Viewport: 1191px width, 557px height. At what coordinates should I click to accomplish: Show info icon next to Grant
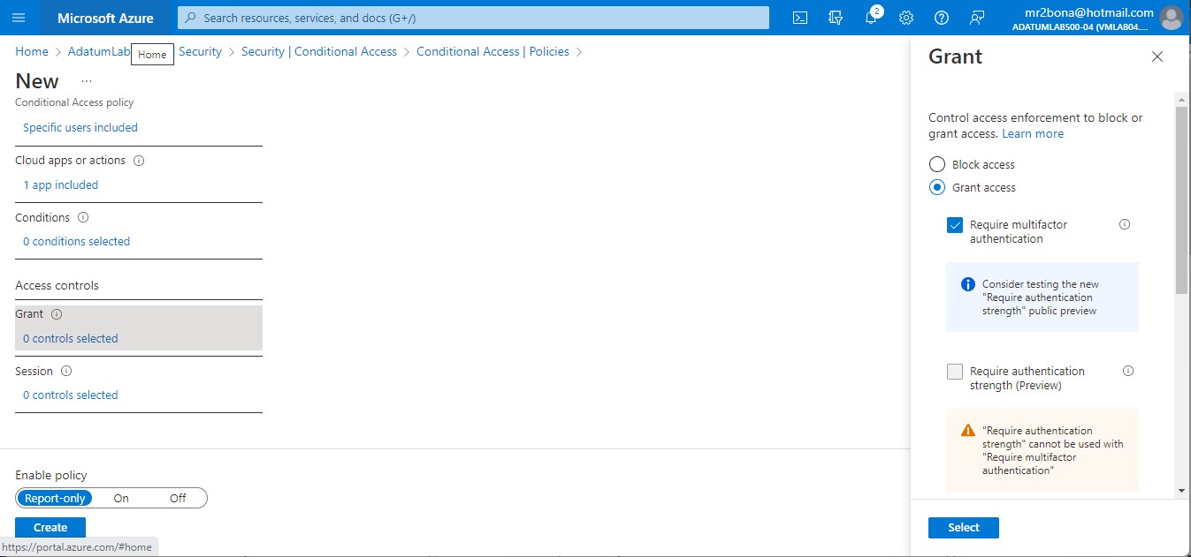pyautogui.click(x=57, y=314)
